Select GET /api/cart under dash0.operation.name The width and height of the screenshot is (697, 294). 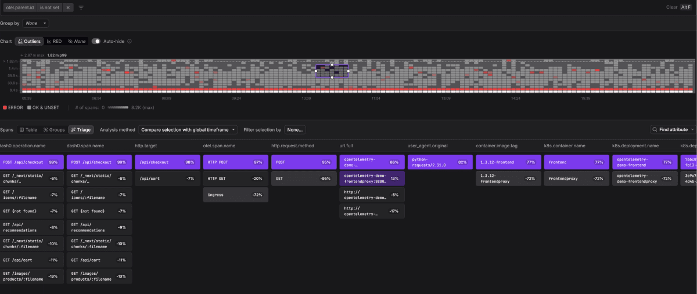[32, 260]
